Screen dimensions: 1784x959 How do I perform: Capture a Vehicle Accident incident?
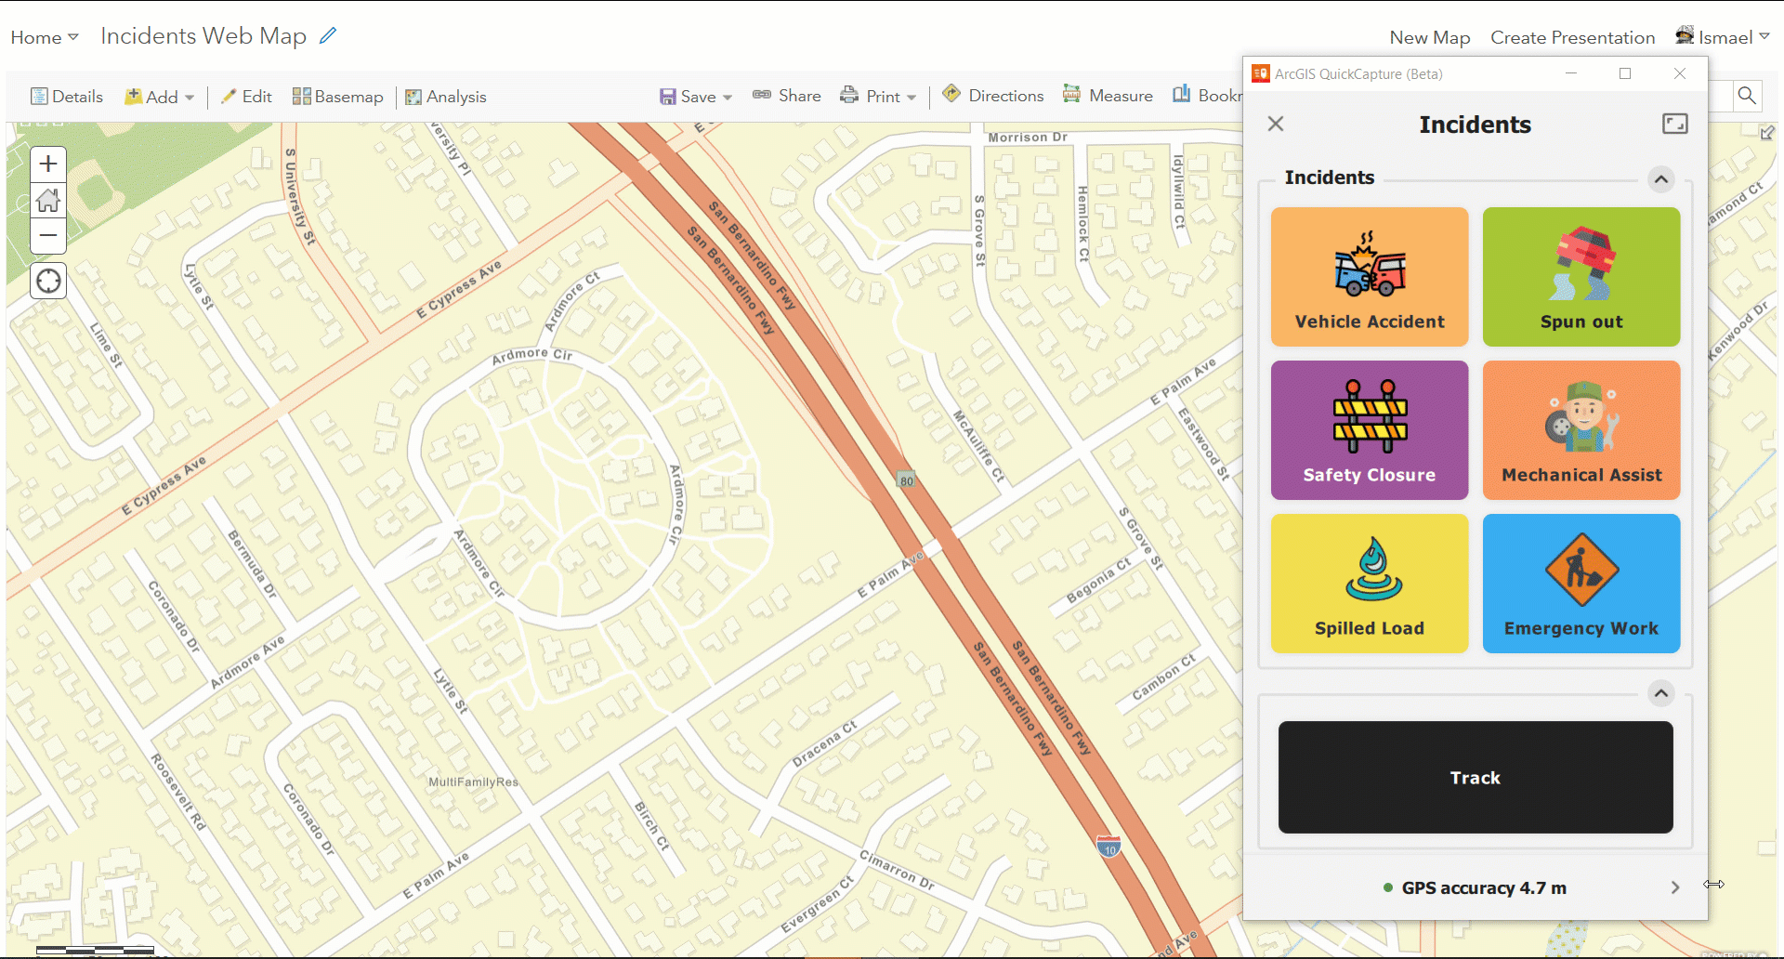[x=1369, y=276]
